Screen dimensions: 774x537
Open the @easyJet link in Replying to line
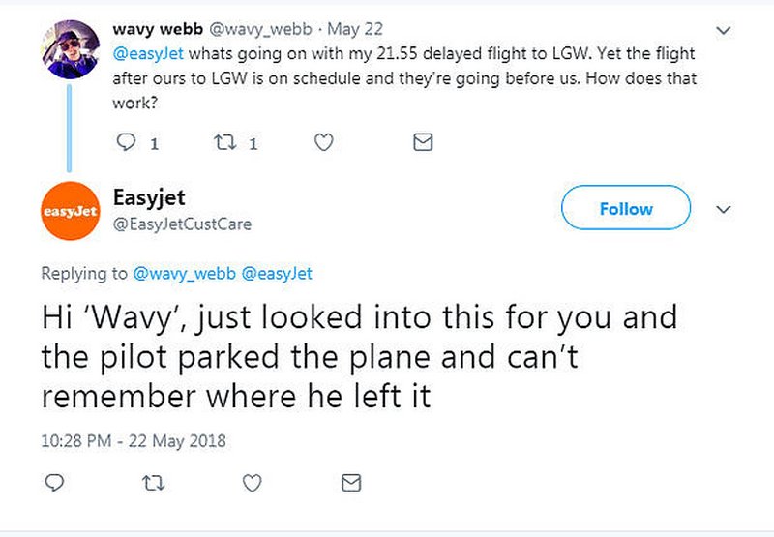277,274
